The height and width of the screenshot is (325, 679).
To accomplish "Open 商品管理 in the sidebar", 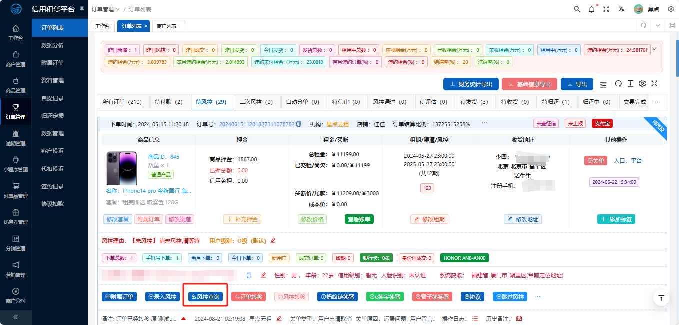I will (16, 85).
